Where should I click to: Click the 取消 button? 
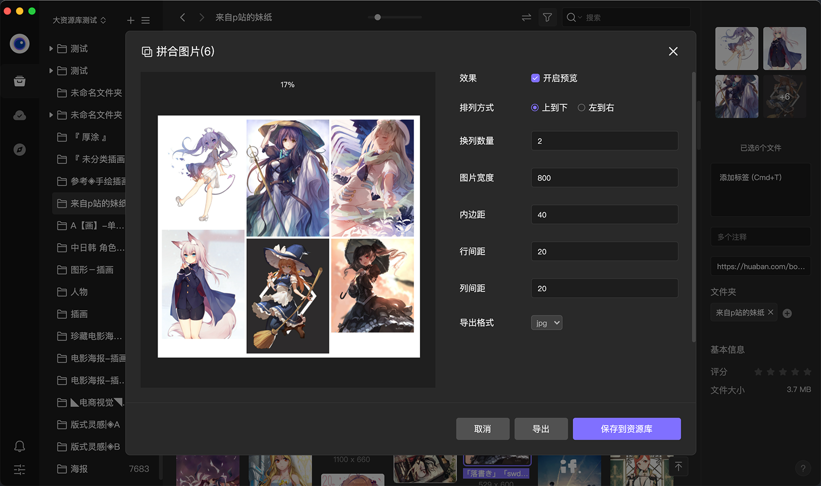pyautogui.click(x=483, y=429)
